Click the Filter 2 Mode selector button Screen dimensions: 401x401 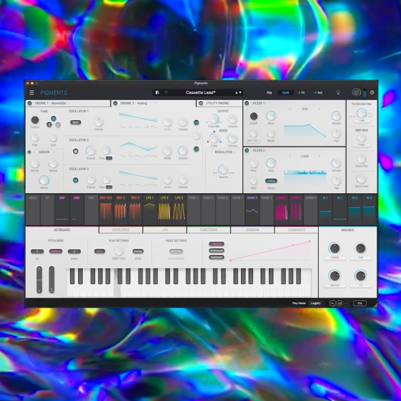pyautogui.click(x=271, y=181)
